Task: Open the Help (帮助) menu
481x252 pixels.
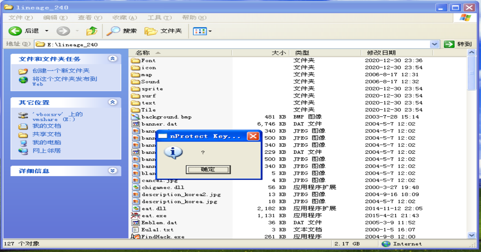Action: (x=194, y=18)
